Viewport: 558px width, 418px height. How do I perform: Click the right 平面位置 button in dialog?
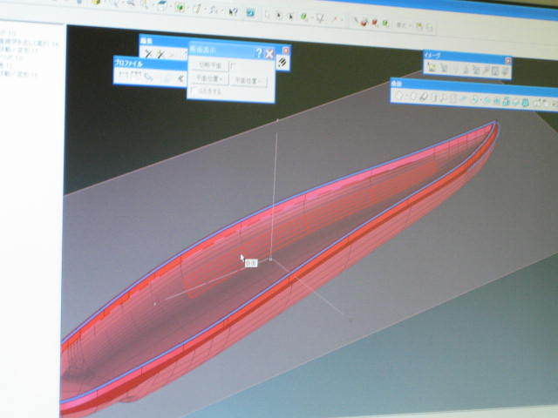(248, 81)
